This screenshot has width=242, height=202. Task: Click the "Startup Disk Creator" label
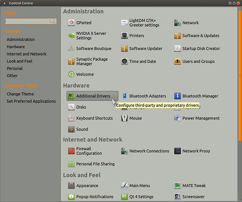click(201, 48)
